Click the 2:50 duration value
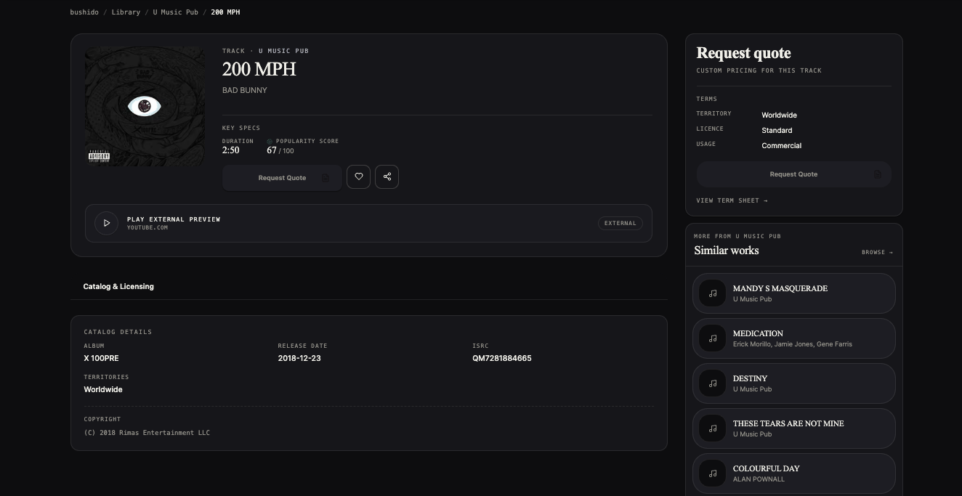962x496 pixels. point(230,150)
